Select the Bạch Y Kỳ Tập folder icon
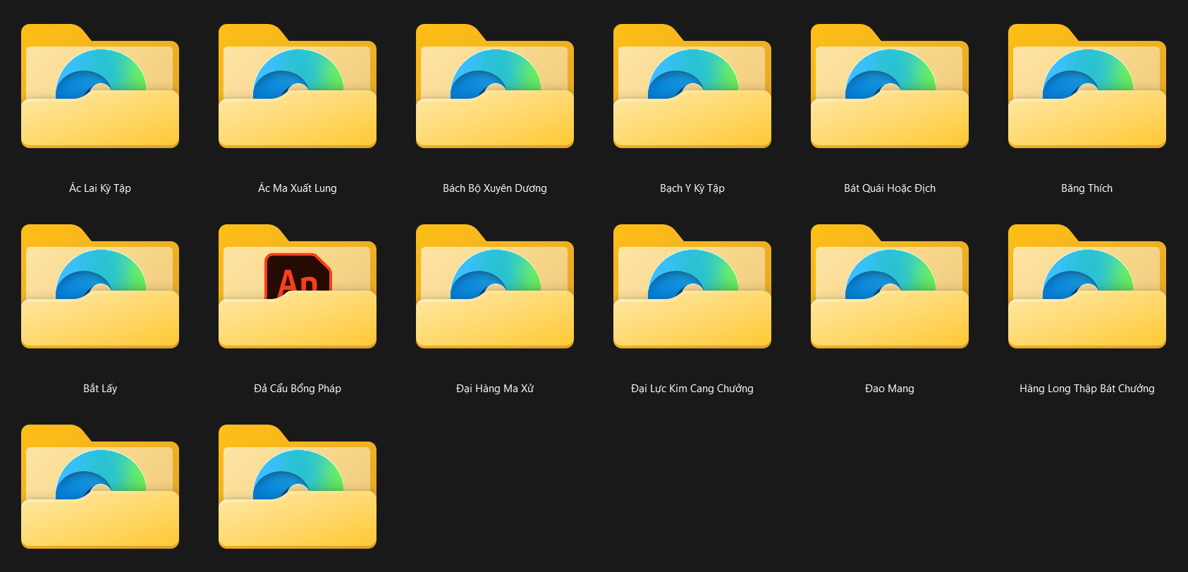Image resolution: width=1188 pixels, height=572 pixels. tap(692, 87)
